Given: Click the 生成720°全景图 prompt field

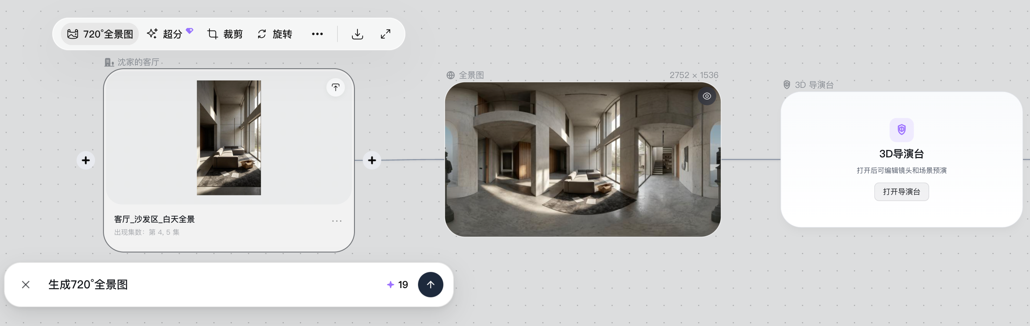Looking at the screenshot, I should tap(212, 285).
